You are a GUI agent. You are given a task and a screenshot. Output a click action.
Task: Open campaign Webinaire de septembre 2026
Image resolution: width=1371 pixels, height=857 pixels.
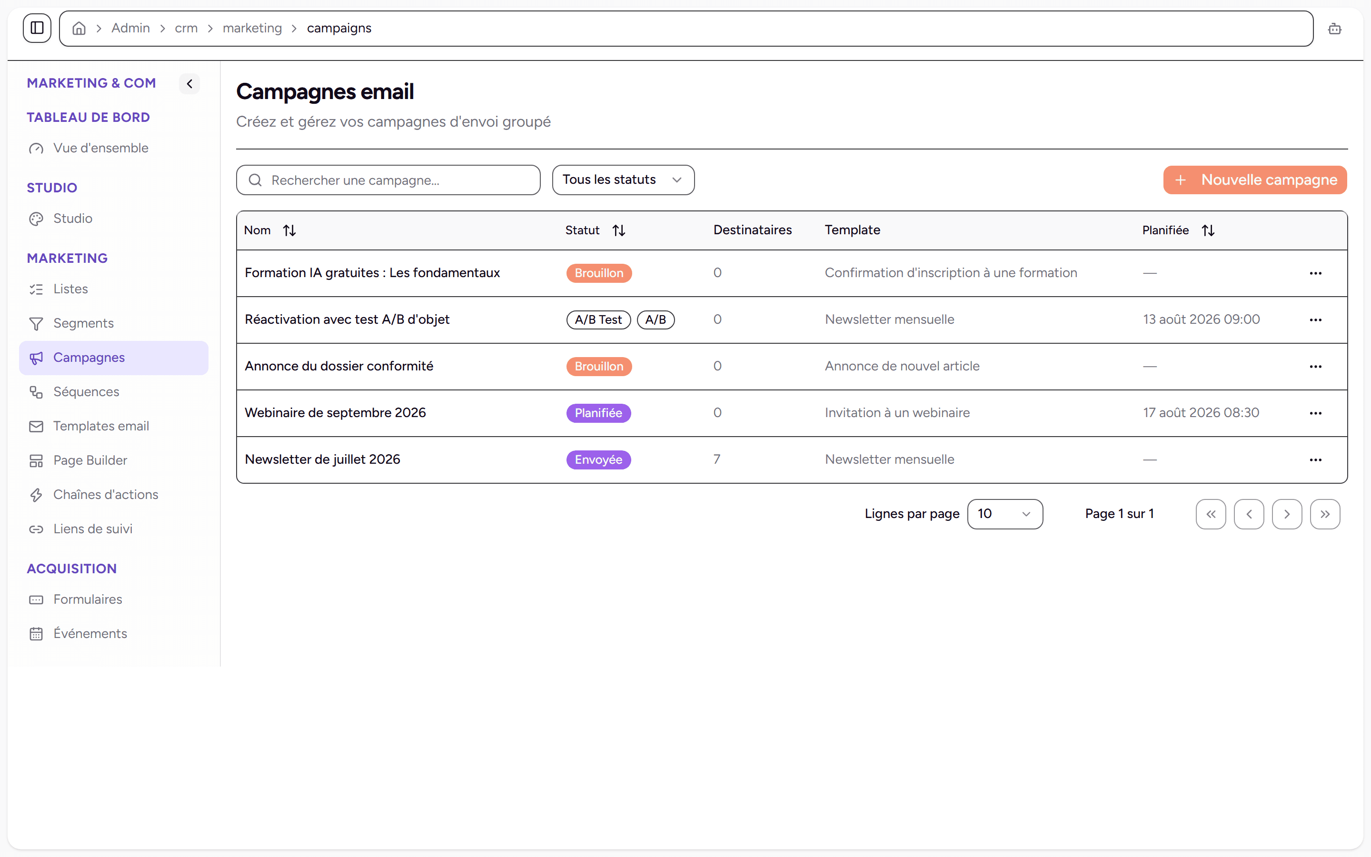[335, 413]
